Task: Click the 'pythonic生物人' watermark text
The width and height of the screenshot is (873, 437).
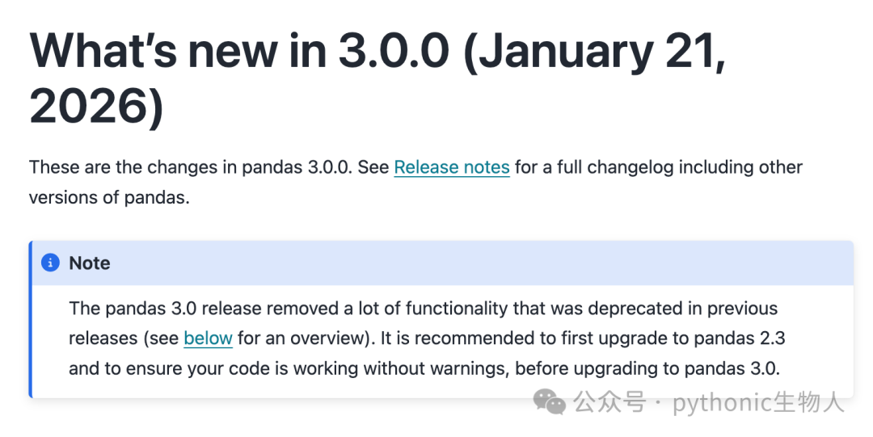Action: tap(758, 402)
